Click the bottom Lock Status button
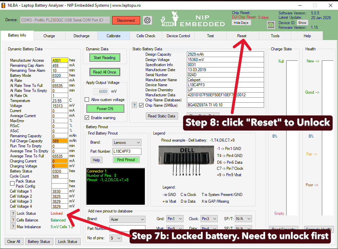 click(x=68, y=242)
